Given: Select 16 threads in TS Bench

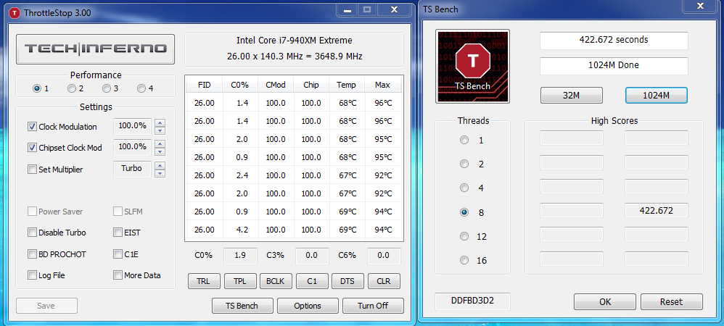Looking at the screenshot, I should pos(464,261).
